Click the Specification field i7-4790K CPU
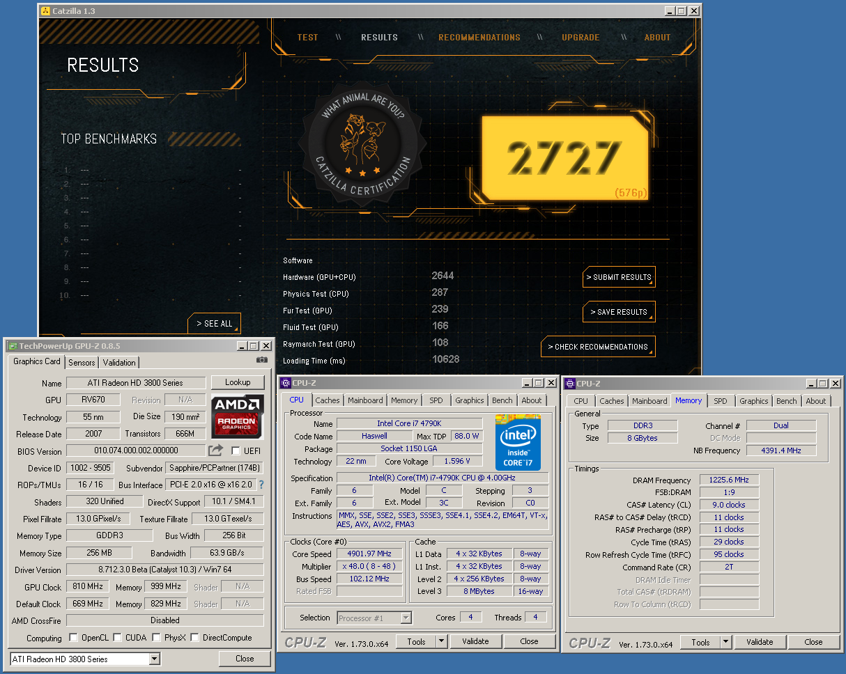 tap(442, 478)
